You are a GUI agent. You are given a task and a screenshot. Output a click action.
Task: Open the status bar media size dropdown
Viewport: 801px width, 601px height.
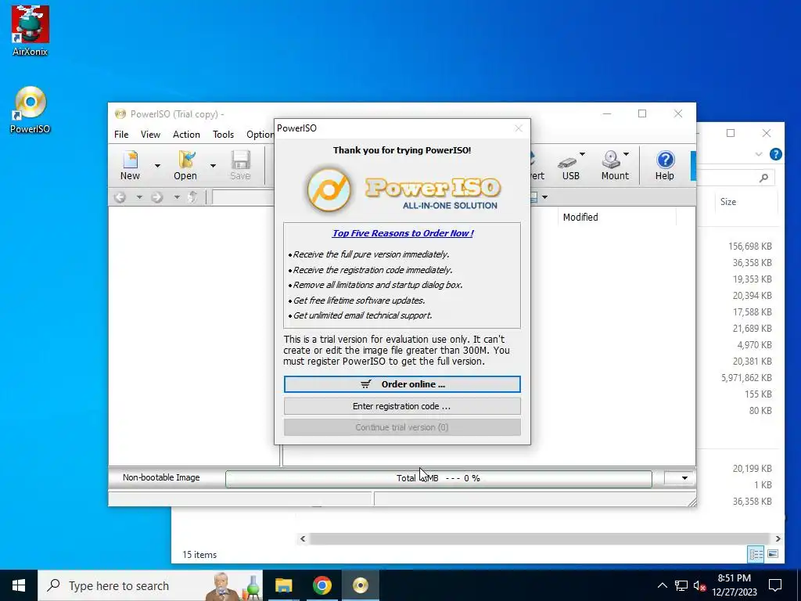(x=679, y=478)
